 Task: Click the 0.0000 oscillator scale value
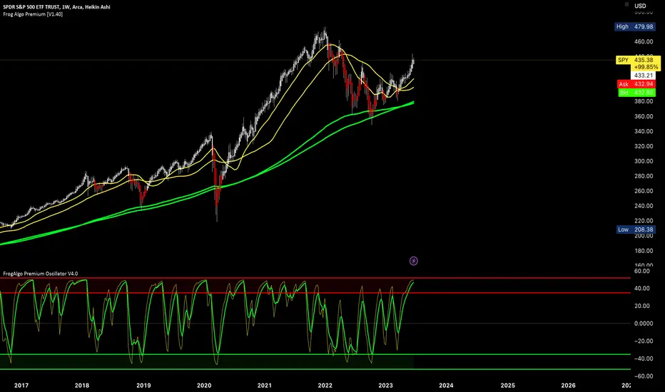[x=644, y=324]
